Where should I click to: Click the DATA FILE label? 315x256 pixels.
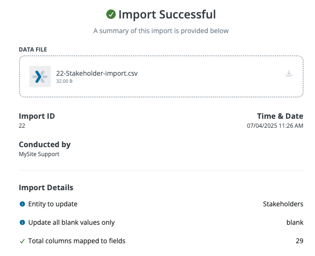[33, 50]
